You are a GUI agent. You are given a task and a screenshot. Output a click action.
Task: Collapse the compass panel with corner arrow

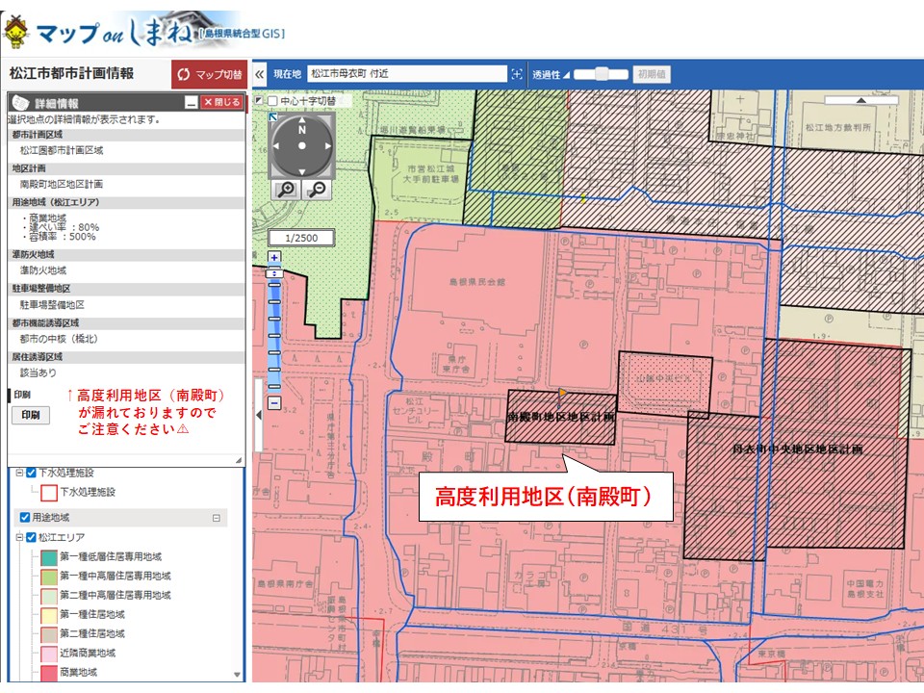pos(273,117)
